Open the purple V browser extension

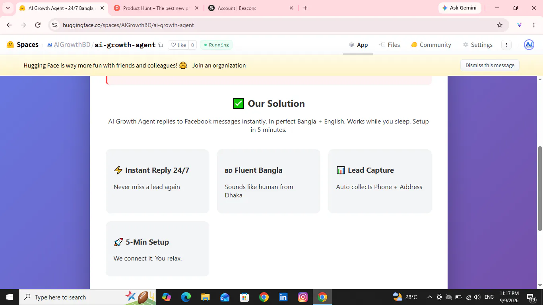[x=519, y=25]
